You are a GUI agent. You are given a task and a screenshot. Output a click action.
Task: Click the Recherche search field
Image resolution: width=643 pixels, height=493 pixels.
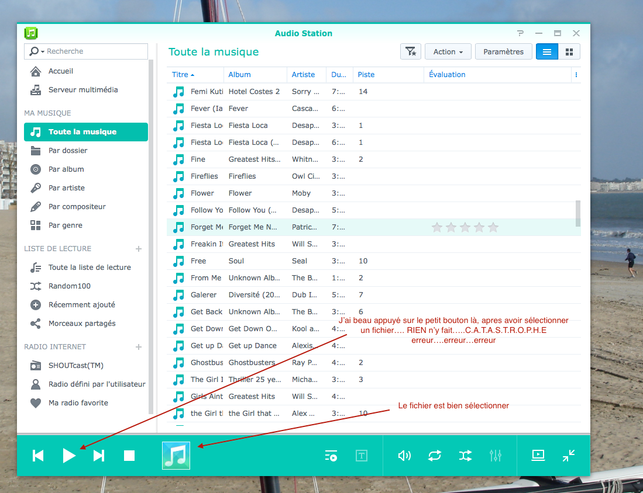[x=94, y=51]
